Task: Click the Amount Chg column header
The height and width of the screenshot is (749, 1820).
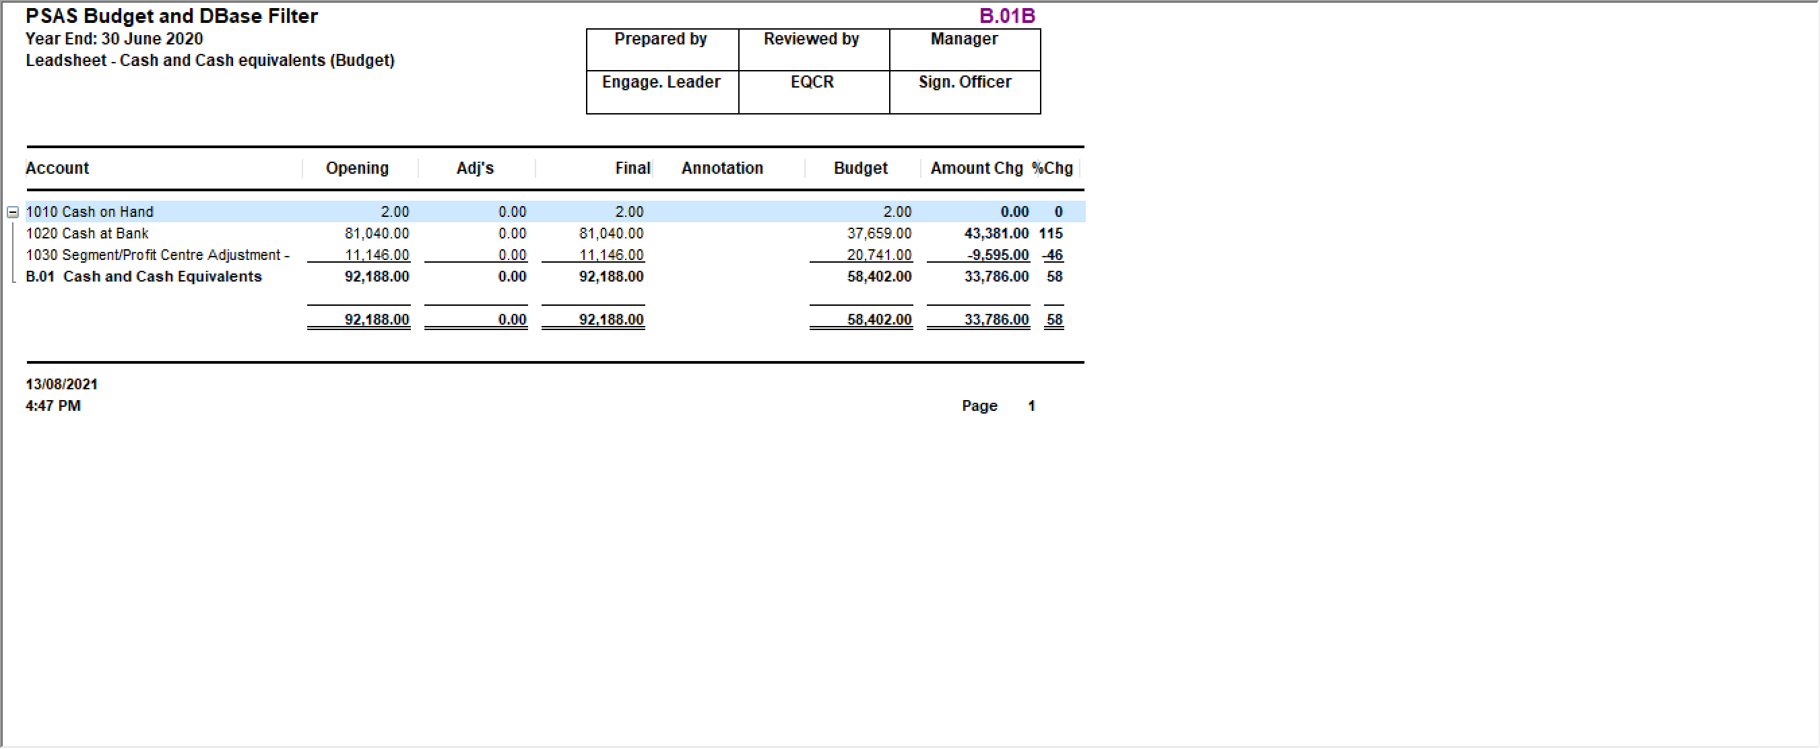Action: [976, 168]
